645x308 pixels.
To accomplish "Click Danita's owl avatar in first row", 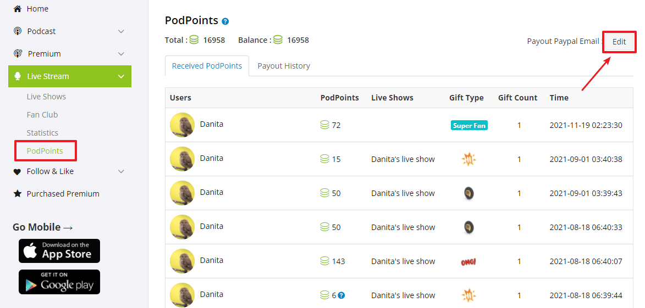I will pos(182,125).
